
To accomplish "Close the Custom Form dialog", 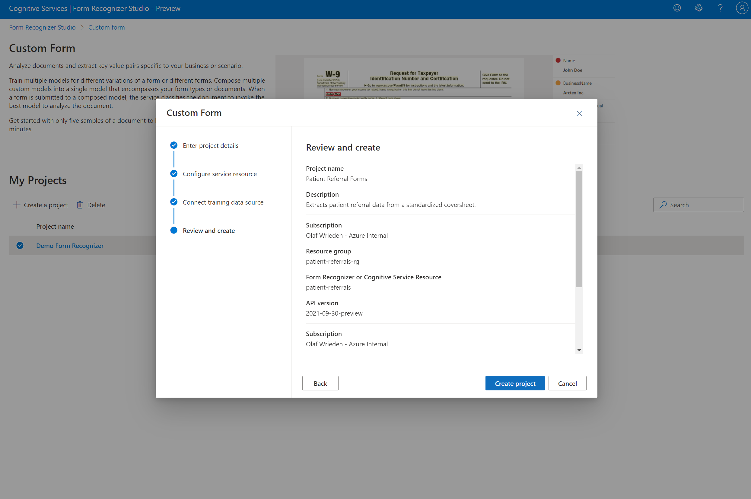I will click(x=579, y=114).
